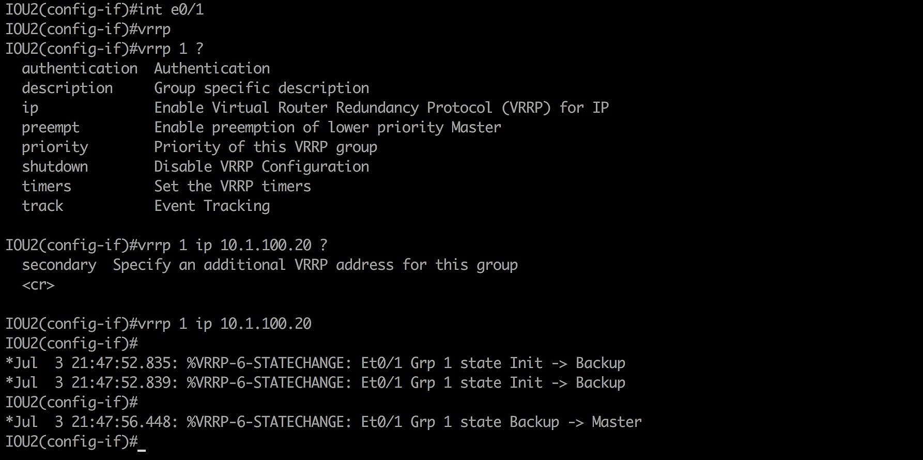Click 'Enable preemption of lower priority Master' text
The height and width of the screenshot is (460, 923).
pyautogui.click(x=328, y=127)
